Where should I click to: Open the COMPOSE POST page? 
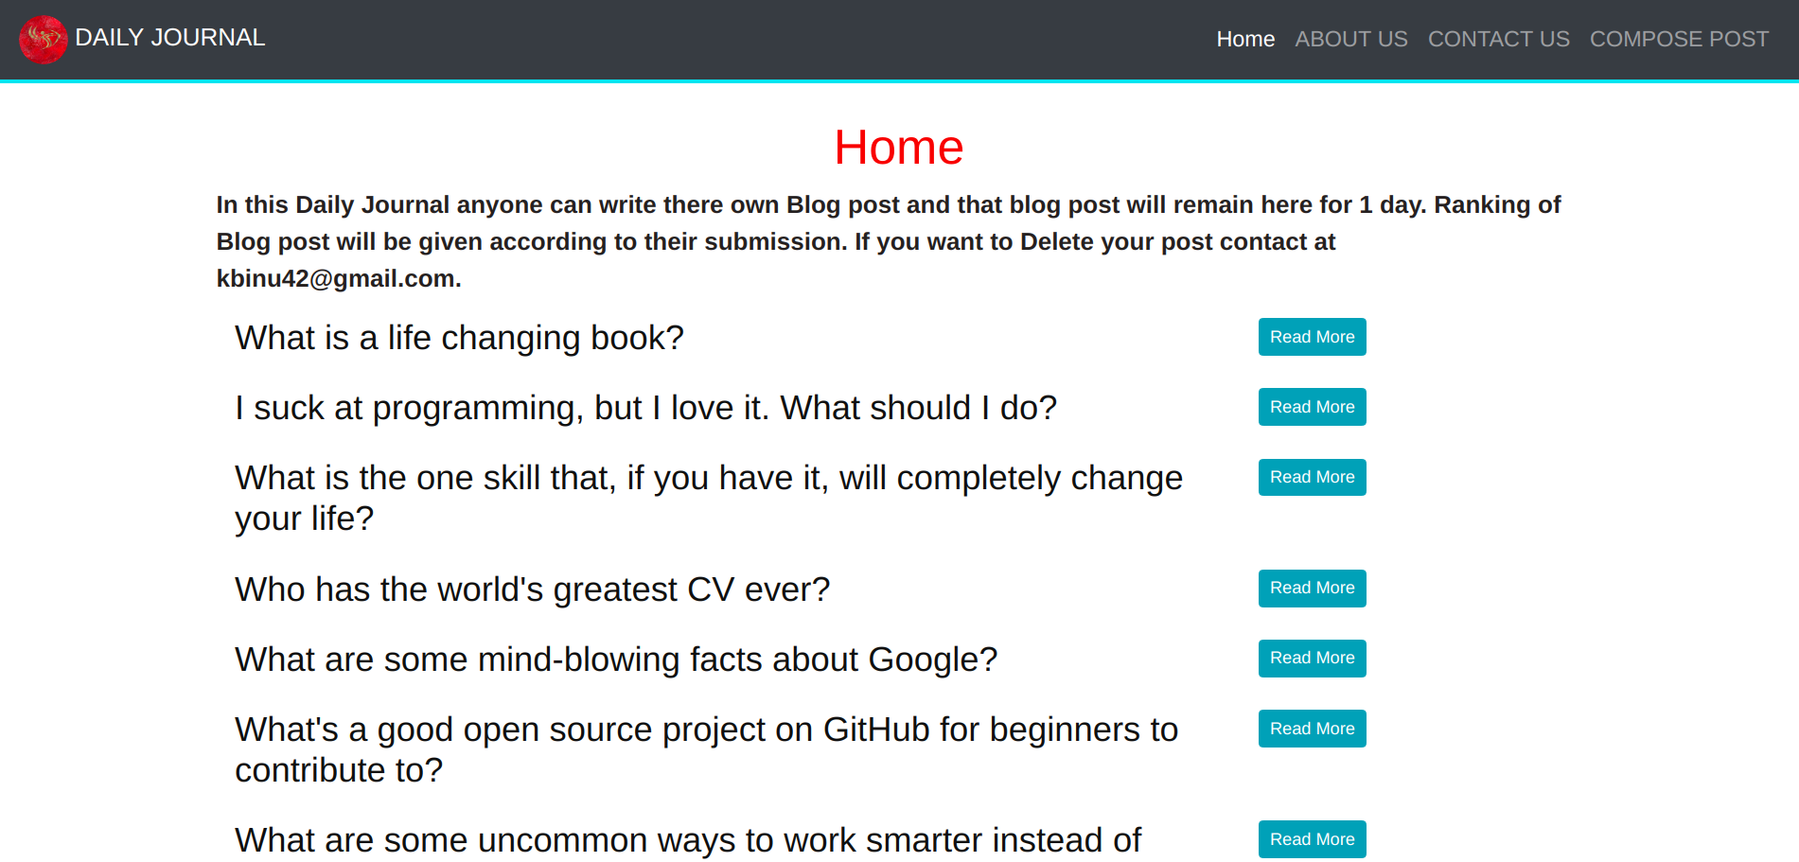point(1679,39)
